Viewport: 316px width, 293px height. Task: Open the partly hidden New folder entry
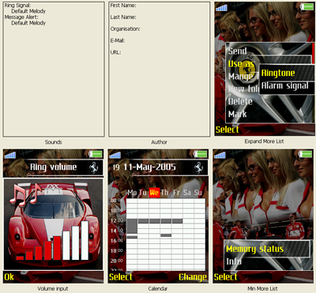[243, 89]
